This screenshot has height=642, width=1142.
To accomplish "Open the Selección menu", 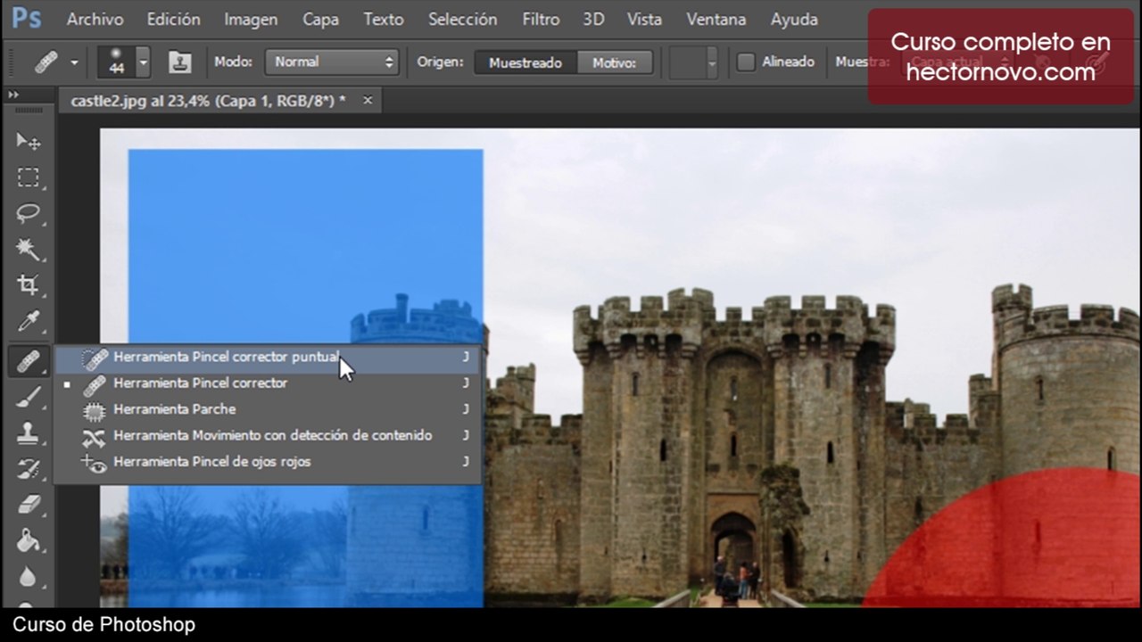I will tap(462, 19).
